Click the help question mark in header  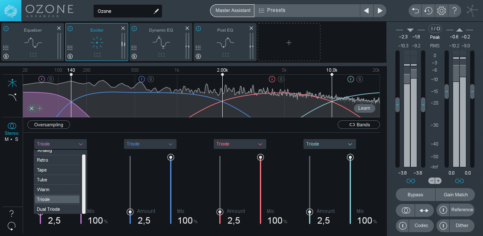click(455, 10)
